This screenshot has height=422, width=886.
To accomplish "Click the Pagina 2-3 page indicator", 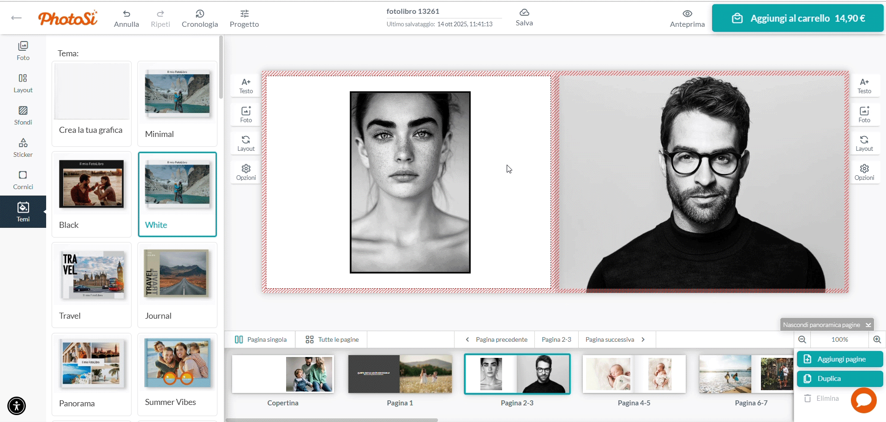I will coord(557,339).
